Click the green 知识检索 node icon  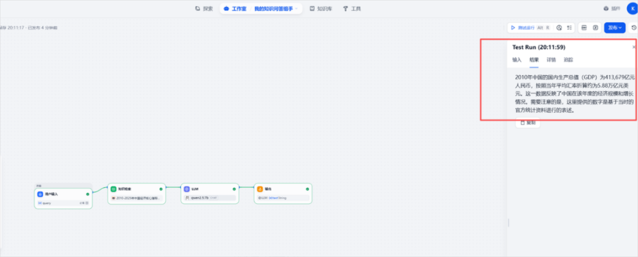click(113, 189)
